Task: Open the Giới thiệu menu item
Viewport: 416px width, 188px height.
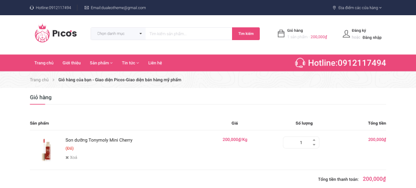Action: [72, 63]
